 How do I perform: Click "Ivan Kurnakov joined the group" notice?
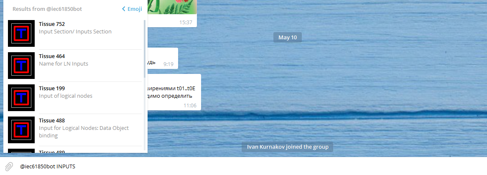[x=287, y=147]
